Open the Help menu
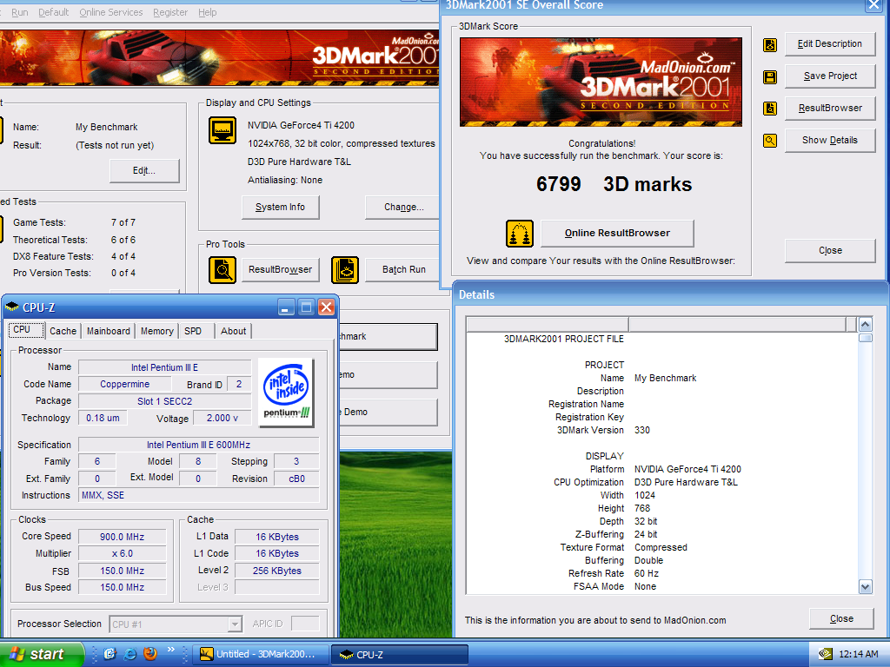Screen dimensions: 890x667 click(x=208, y=12)
